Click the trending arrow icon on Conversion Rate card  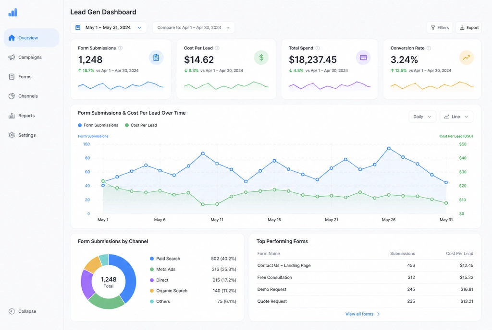[x=466, y=58]
